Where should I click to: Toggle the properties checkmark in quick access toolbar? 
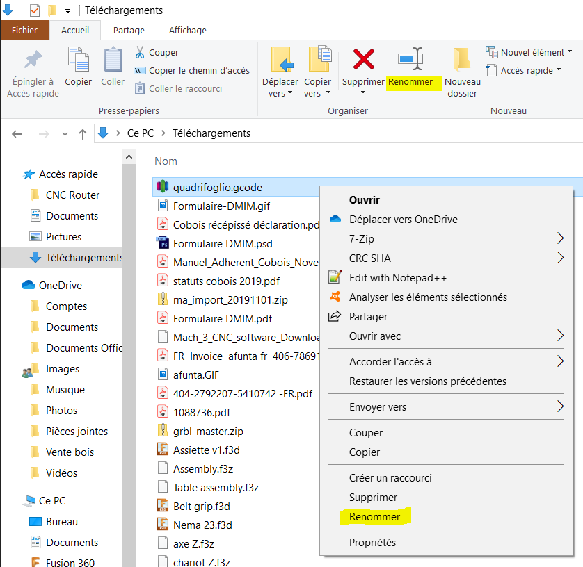(x=35, y=10)
